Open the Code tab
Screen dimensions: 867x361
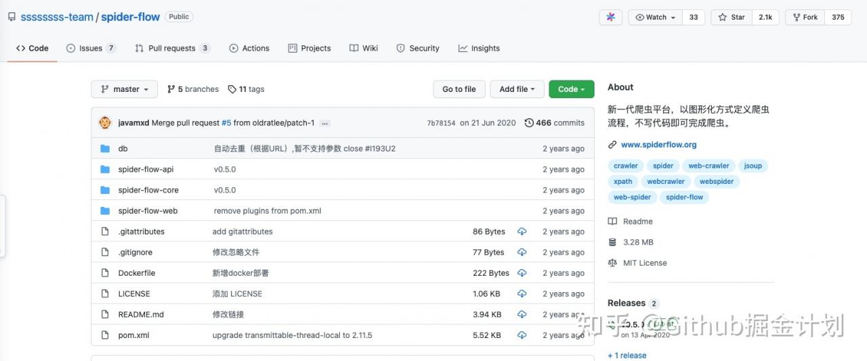[33, 48]
